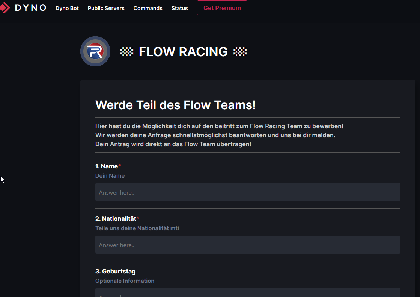Open the Dyno Bot page
This screenshot has height=297, width=420.
tap(67, 8)
